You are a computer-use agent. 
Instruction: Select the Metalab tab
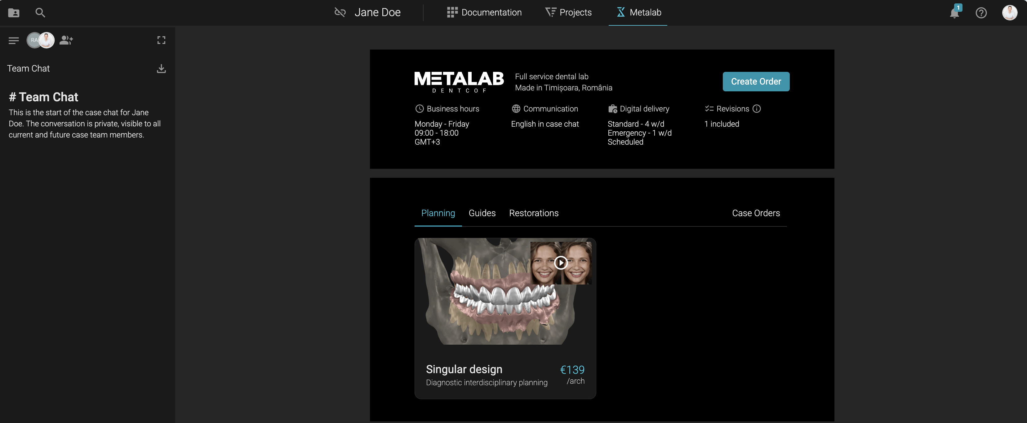[638, 12]
